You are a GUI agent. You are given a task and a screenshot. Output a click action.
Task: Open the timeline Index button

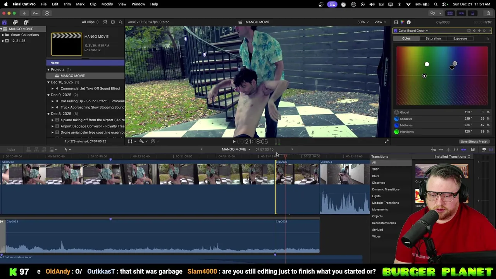(11, 150)
